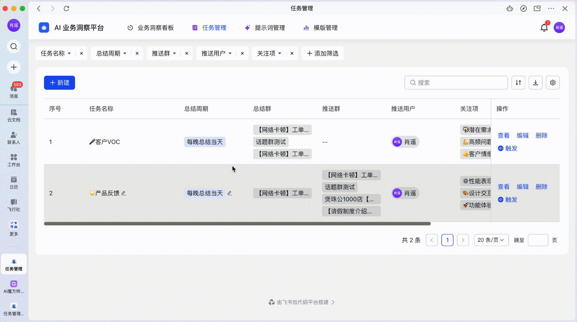Open the 20 条/页 page size dropdown

pos(491,240)
